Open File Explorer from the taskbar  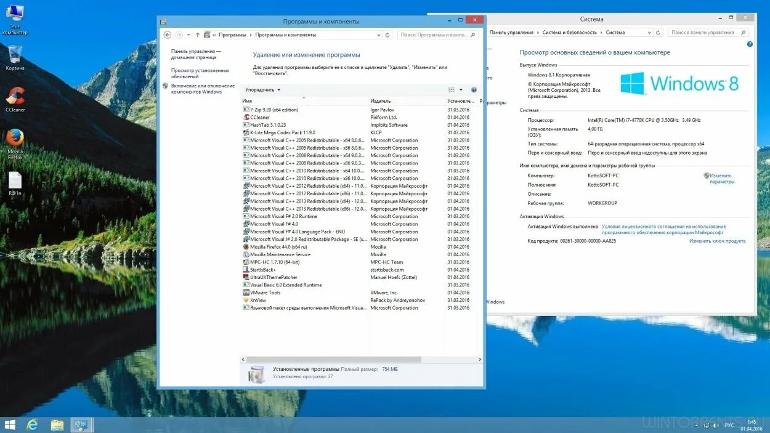tap(57, 424)
